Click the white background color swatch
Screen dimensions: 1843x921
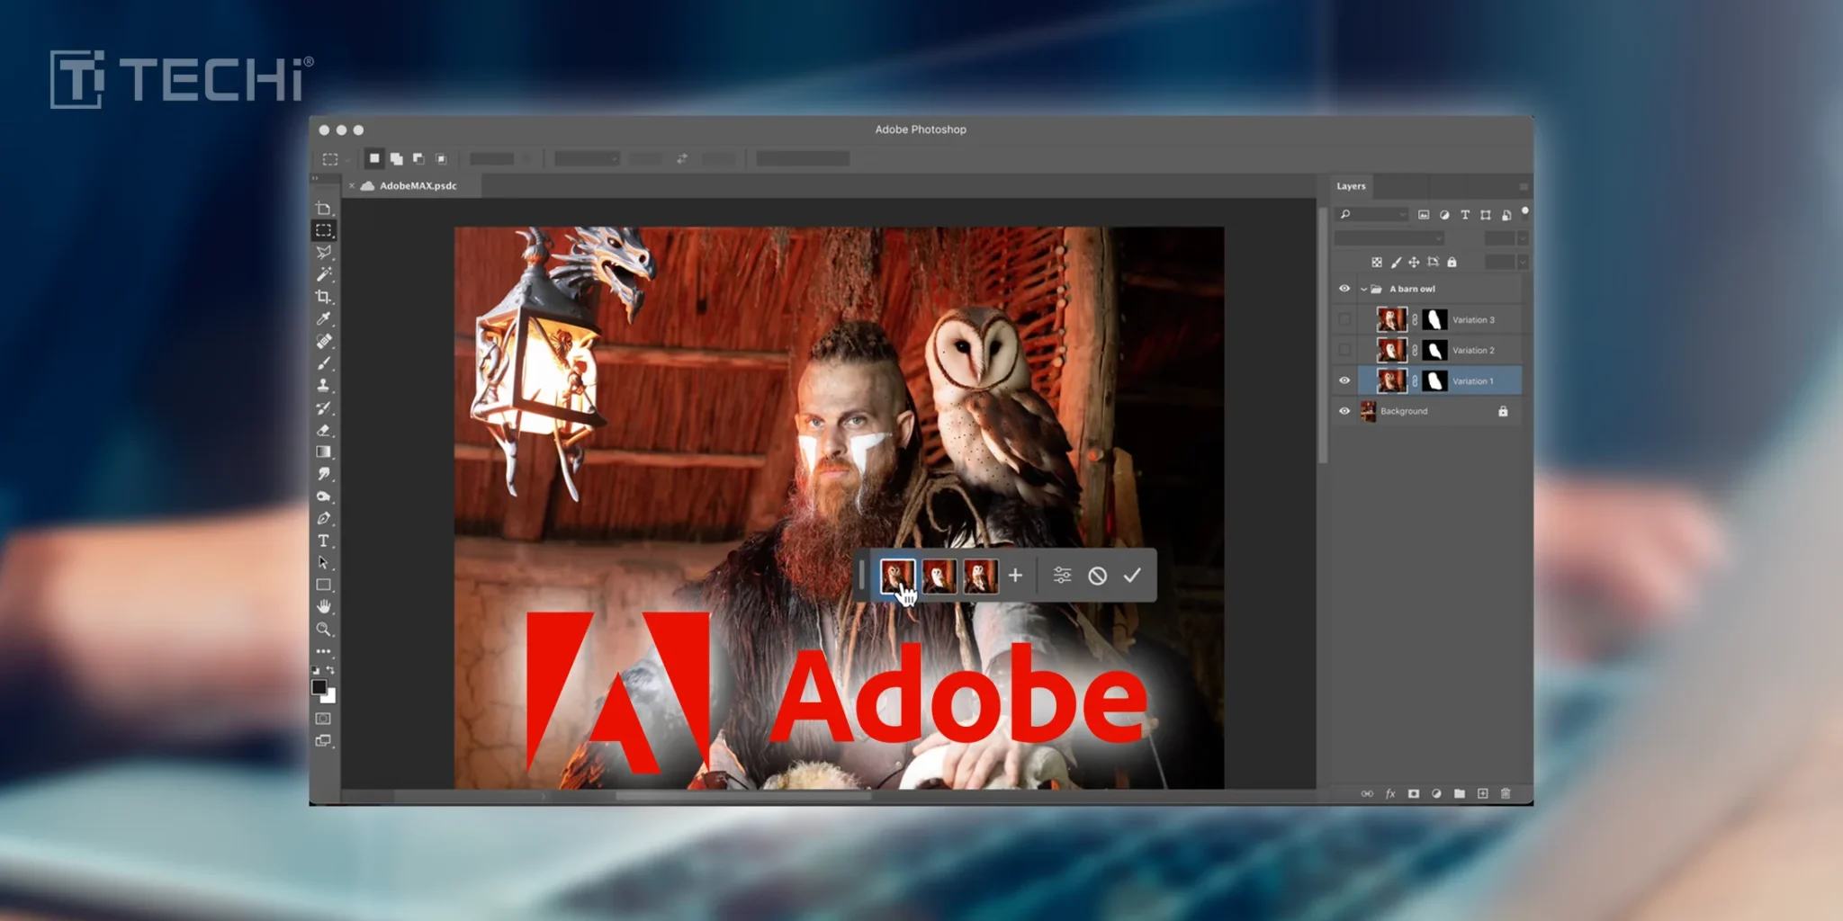pos(331,697)
